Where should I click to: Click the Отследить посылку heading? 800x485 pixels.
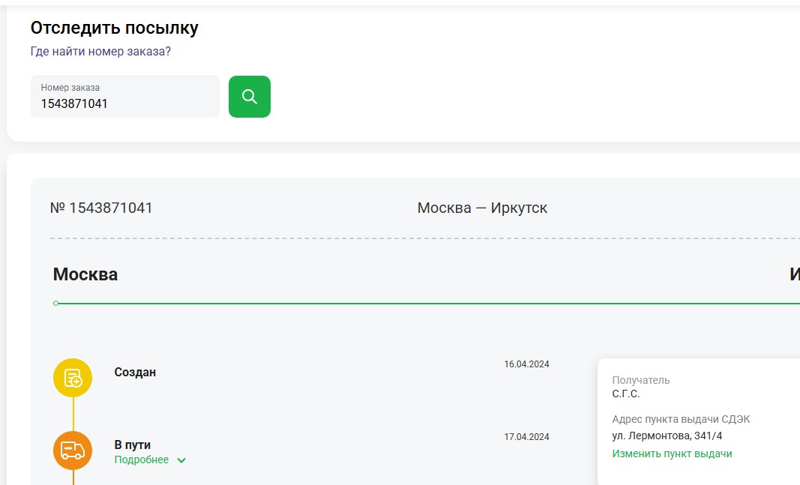coord(114,28)
